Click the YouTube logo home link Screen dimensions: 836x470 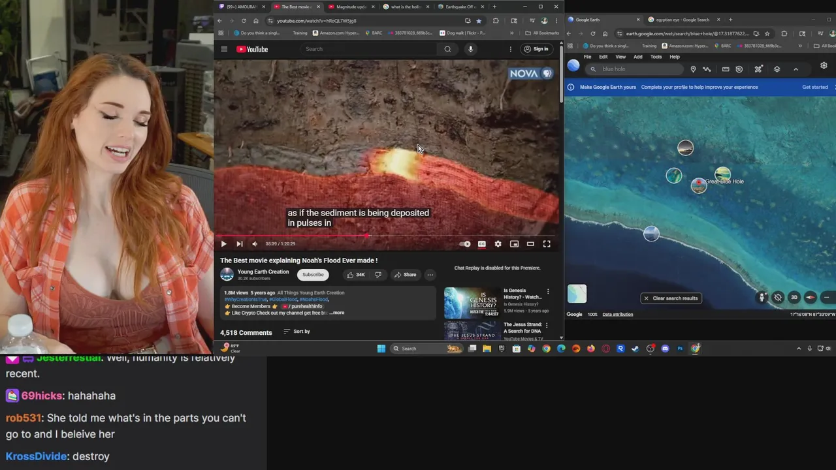(252, 49)
